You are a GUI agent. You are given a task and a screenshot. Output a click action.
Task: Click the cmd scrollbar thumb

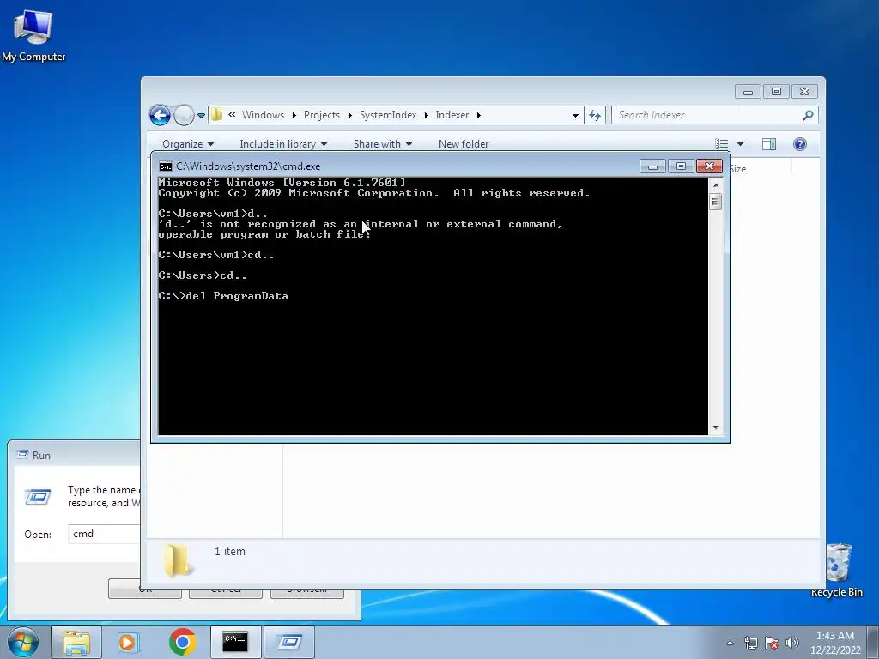click(715, 201)
